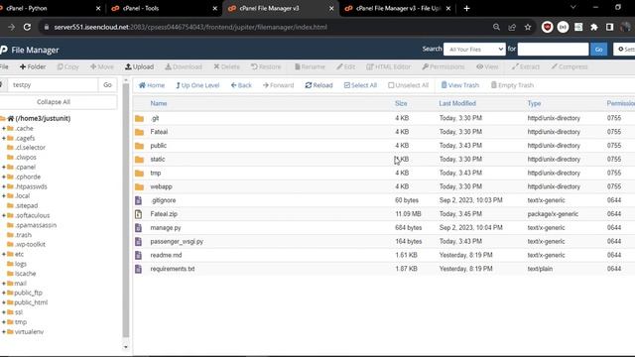Image resolution: width=635 pixels, height=357 pixels.
Task: Open the browser side panel icon
Action: [x=610, y=27]
